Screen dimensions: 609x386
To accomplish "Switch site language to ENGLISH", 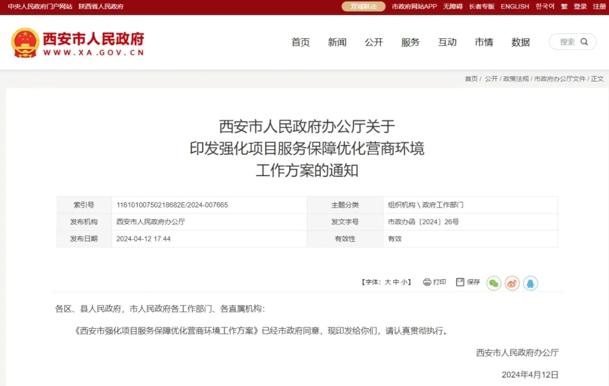I will [515, 7].
